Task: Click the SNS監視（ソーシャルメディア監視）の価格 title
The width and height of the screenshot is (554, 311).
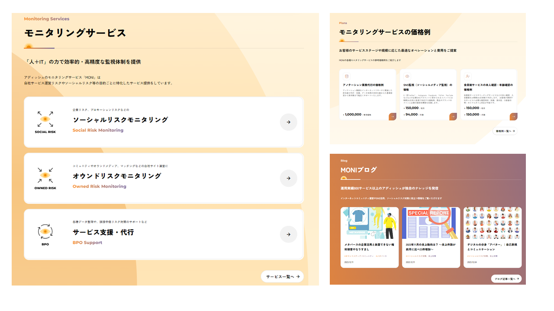Action: (428, 87)
